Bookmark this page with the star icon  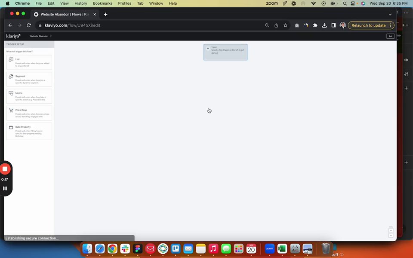285,25
